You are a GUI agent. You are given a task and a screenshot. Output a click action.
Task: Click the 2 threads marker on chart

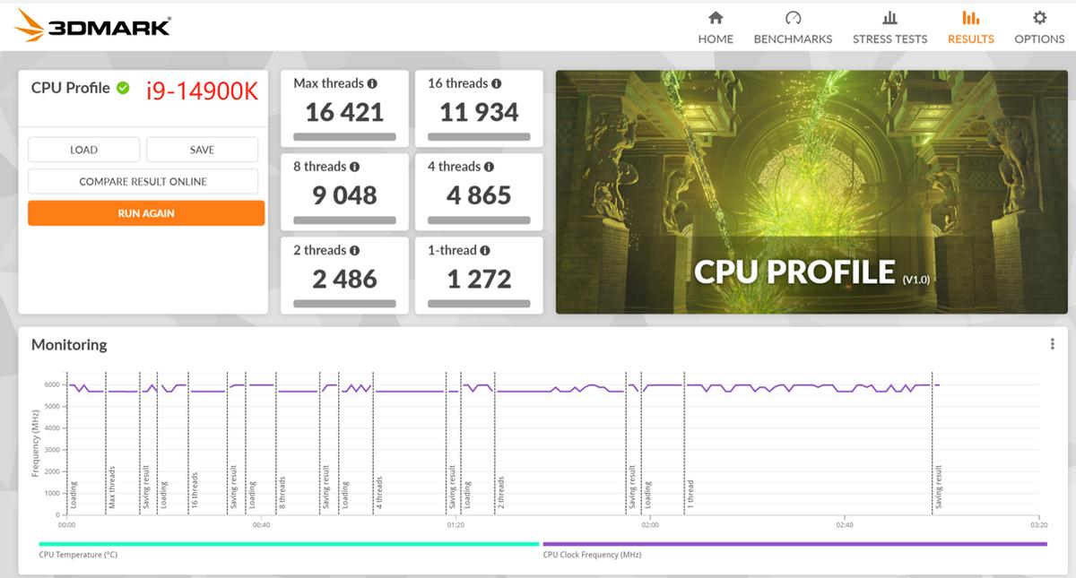click(x=500, y=493)
